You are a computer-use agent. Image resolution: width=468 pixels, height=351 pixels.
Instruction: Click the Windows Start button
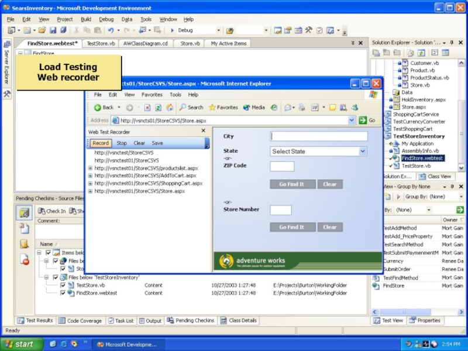(x=19, y=345)
